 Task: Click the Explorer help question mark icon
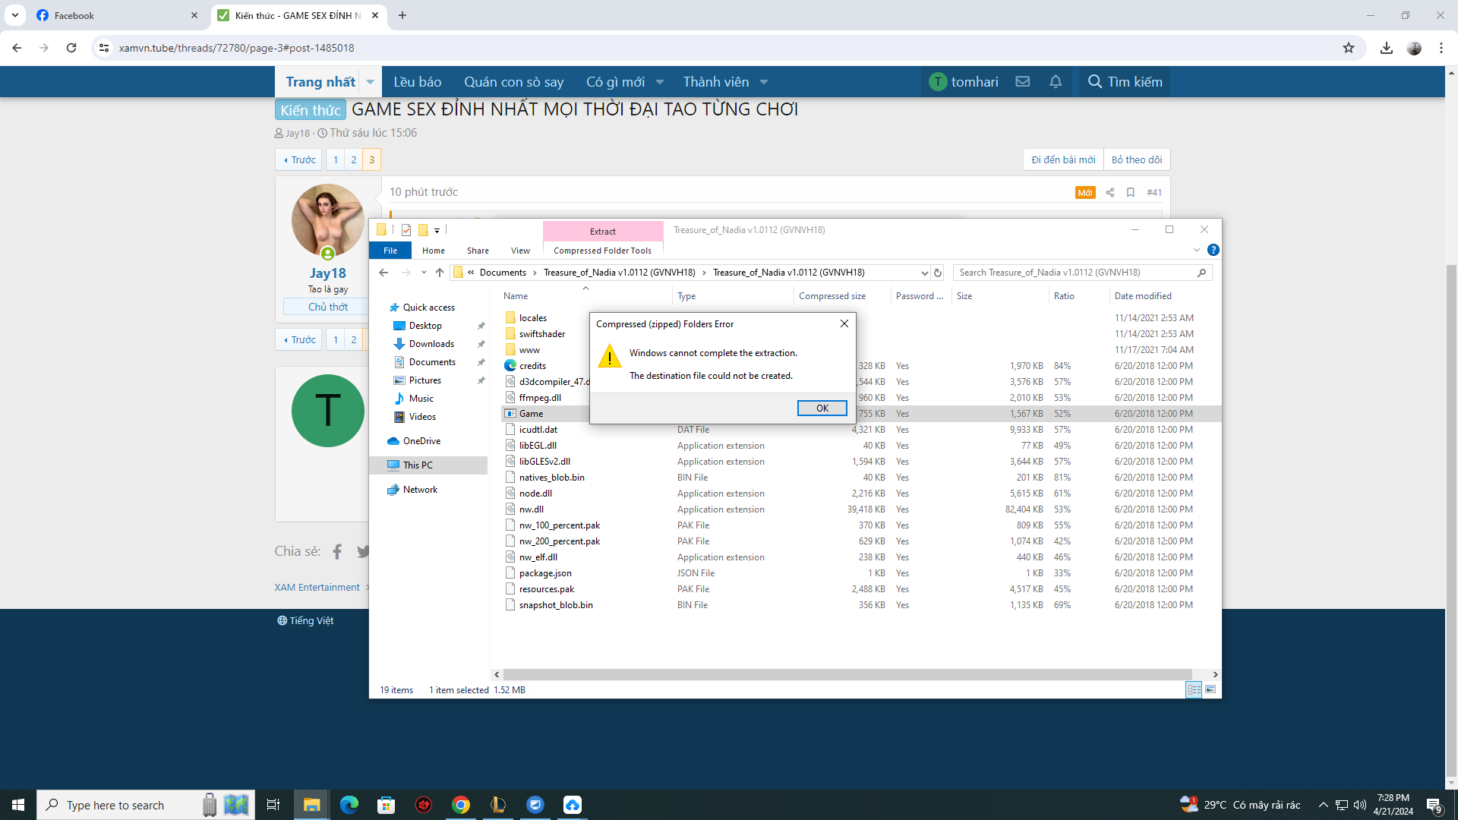pyautogui.click(x=1213, y=250)
